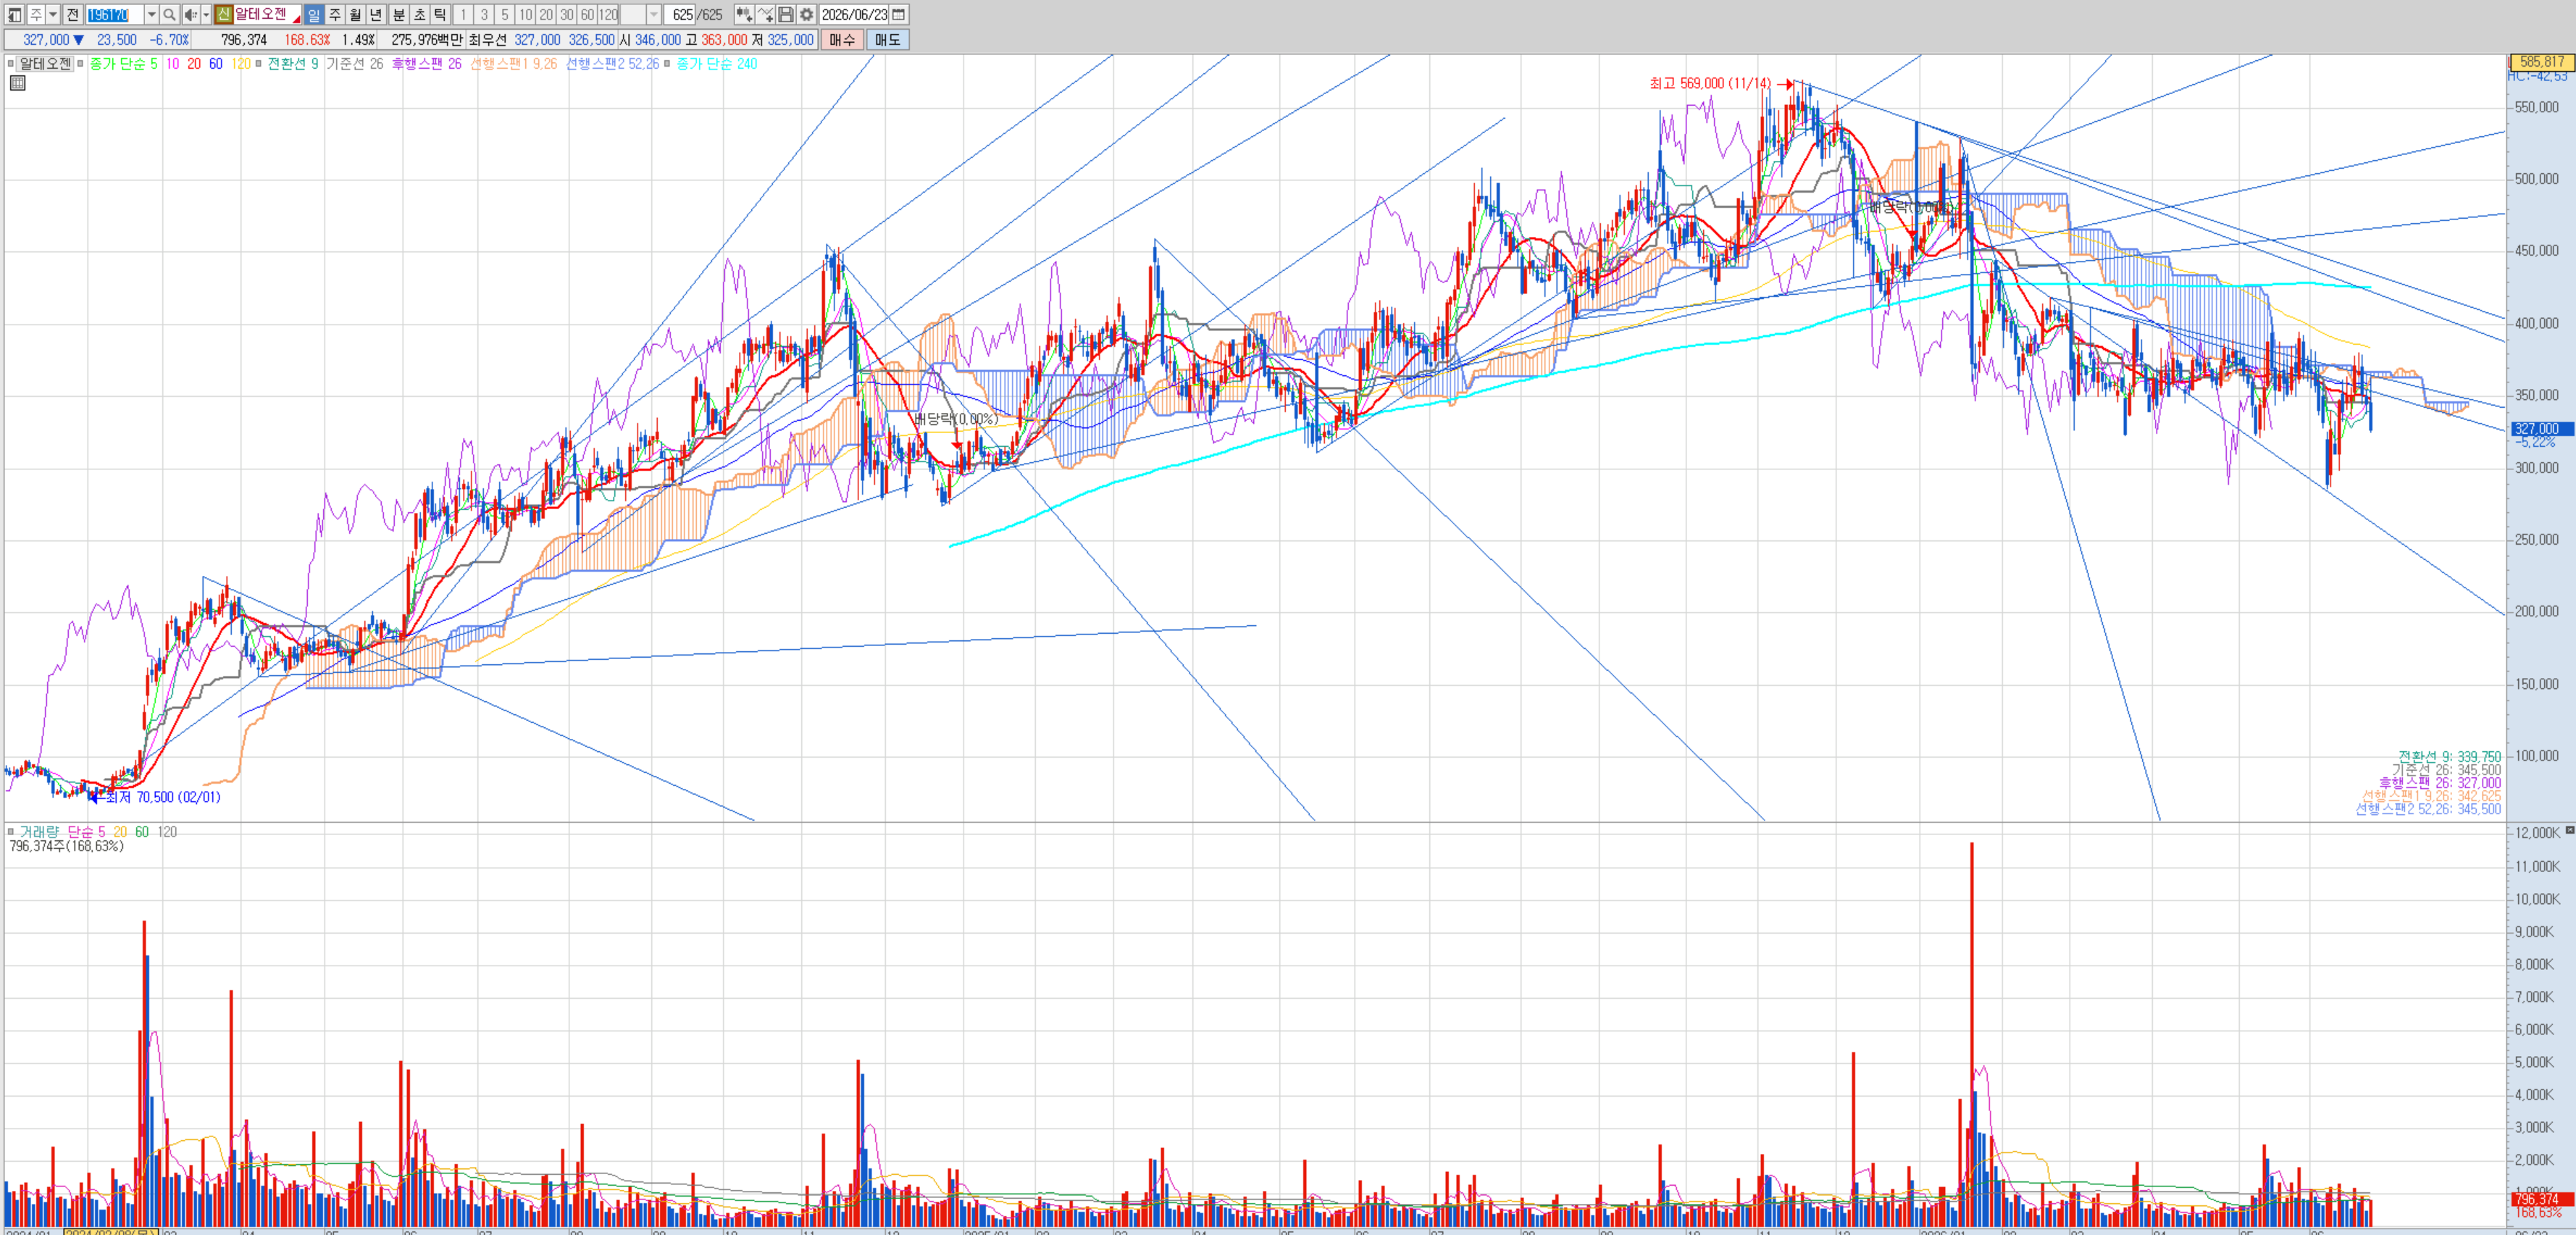Select the 10 interval button
The width and height of the screenshot is (2576, 1235).
click(526, 14)
